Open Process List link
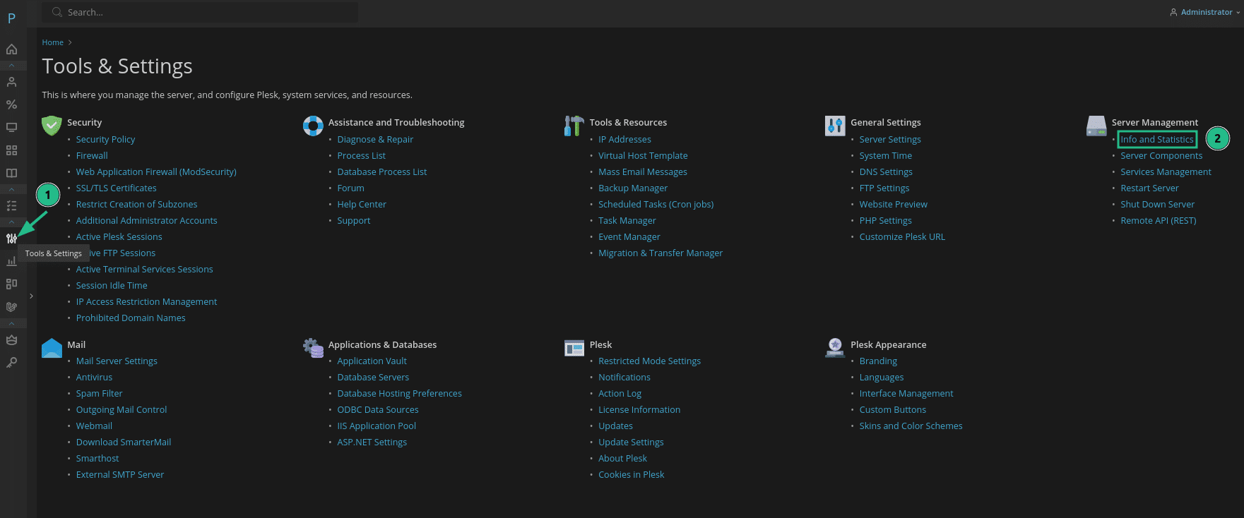The image size is (1244, 518). [x=361, y=156]
